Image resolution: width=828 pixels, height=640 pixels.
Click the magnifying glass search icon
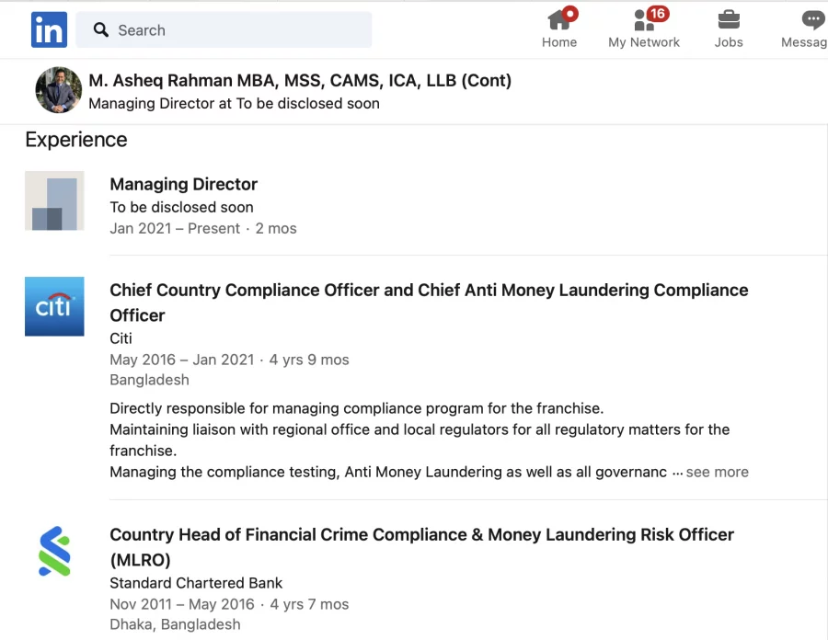coord(101,29)
